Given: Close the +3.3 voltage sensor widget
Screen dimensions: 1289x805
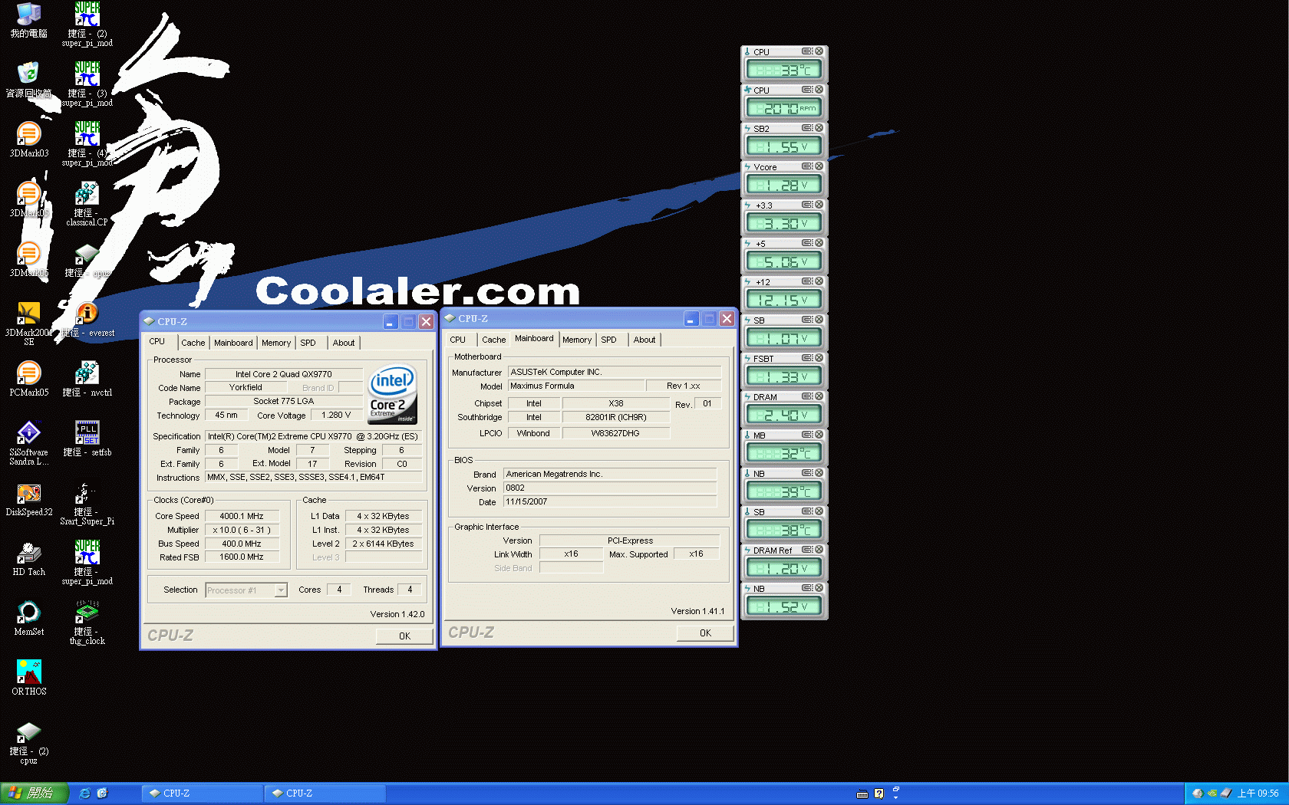Looking at the screenshot, I should [x=819, y=205].
